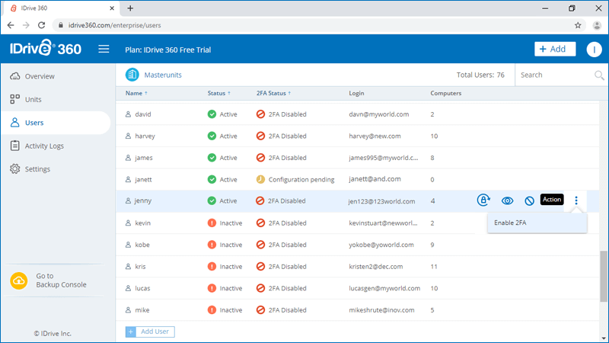Click david's green Active status icon
This screenshot has height=343, width=609.
[x=212, y=114]
